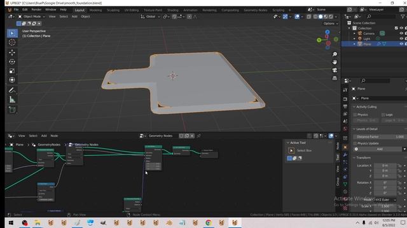Open the Object Data green triangle tab

click(345, 184)
